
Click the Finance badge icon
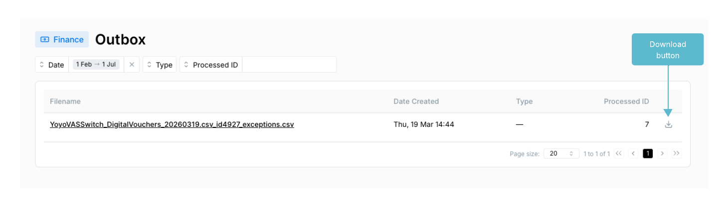click(45, 39)
